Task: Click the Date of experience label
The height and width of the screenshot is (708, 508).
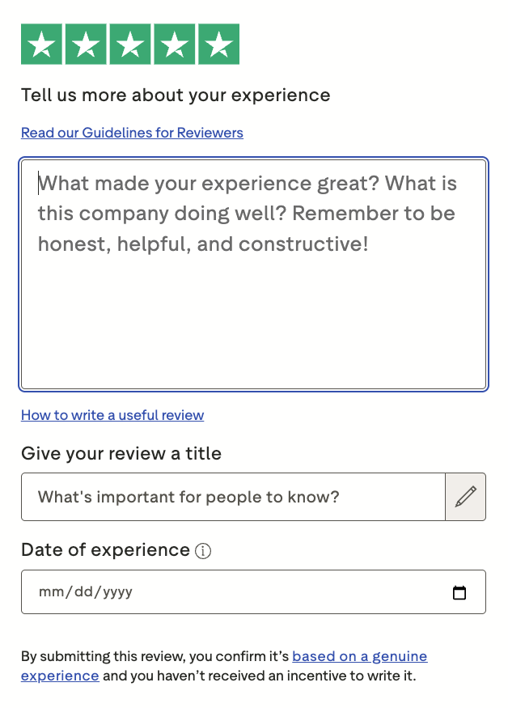Action: (106, 550)
